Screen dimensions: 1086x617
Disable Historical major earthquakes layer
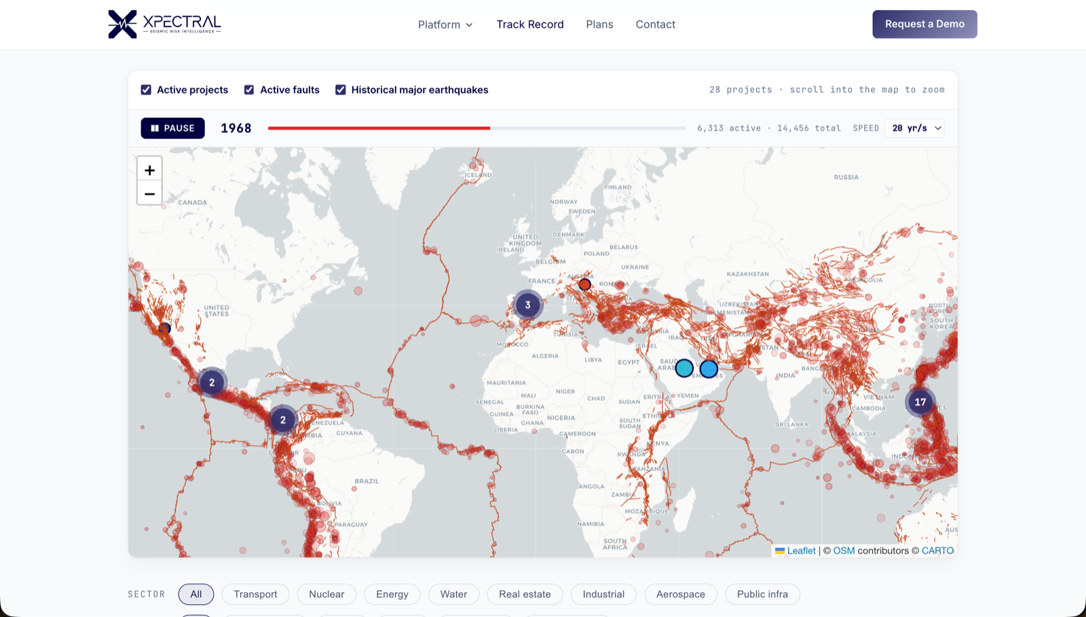(341, 89)
